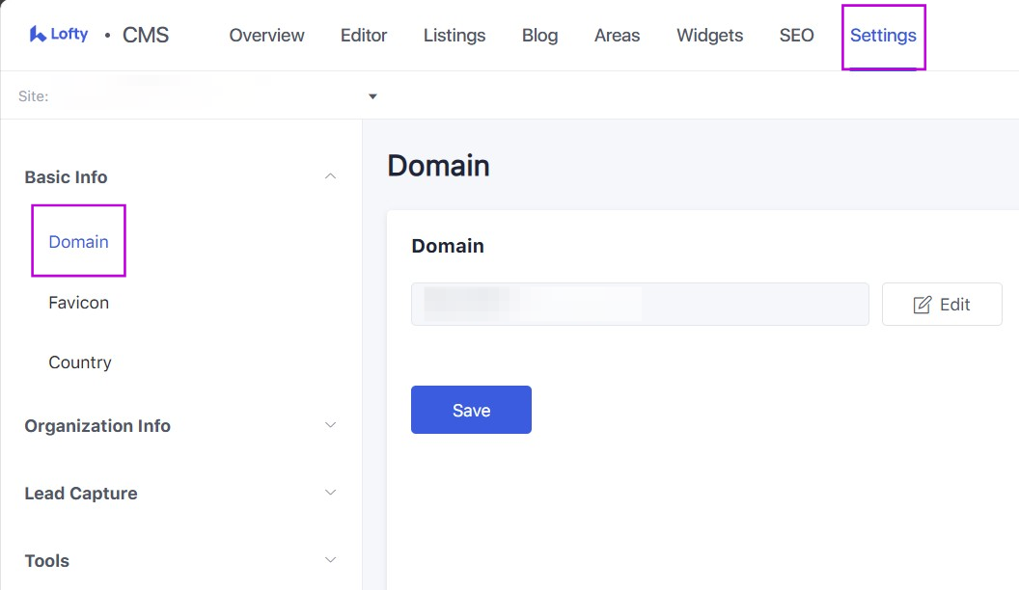Open the Blog section
1019x590 pixels.
539,36
